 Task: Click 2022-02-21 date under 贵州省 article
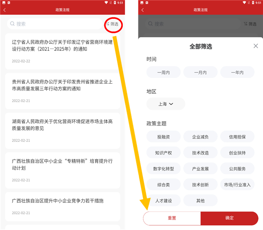(21, 101)
